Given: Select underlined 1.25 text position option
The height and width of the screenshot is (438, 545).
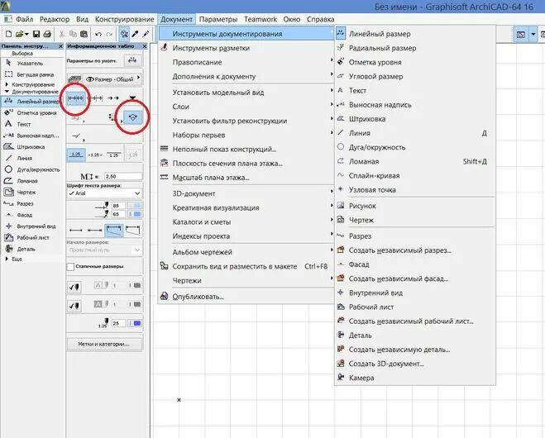Looking at the screenshot, I should click(76, 155).
